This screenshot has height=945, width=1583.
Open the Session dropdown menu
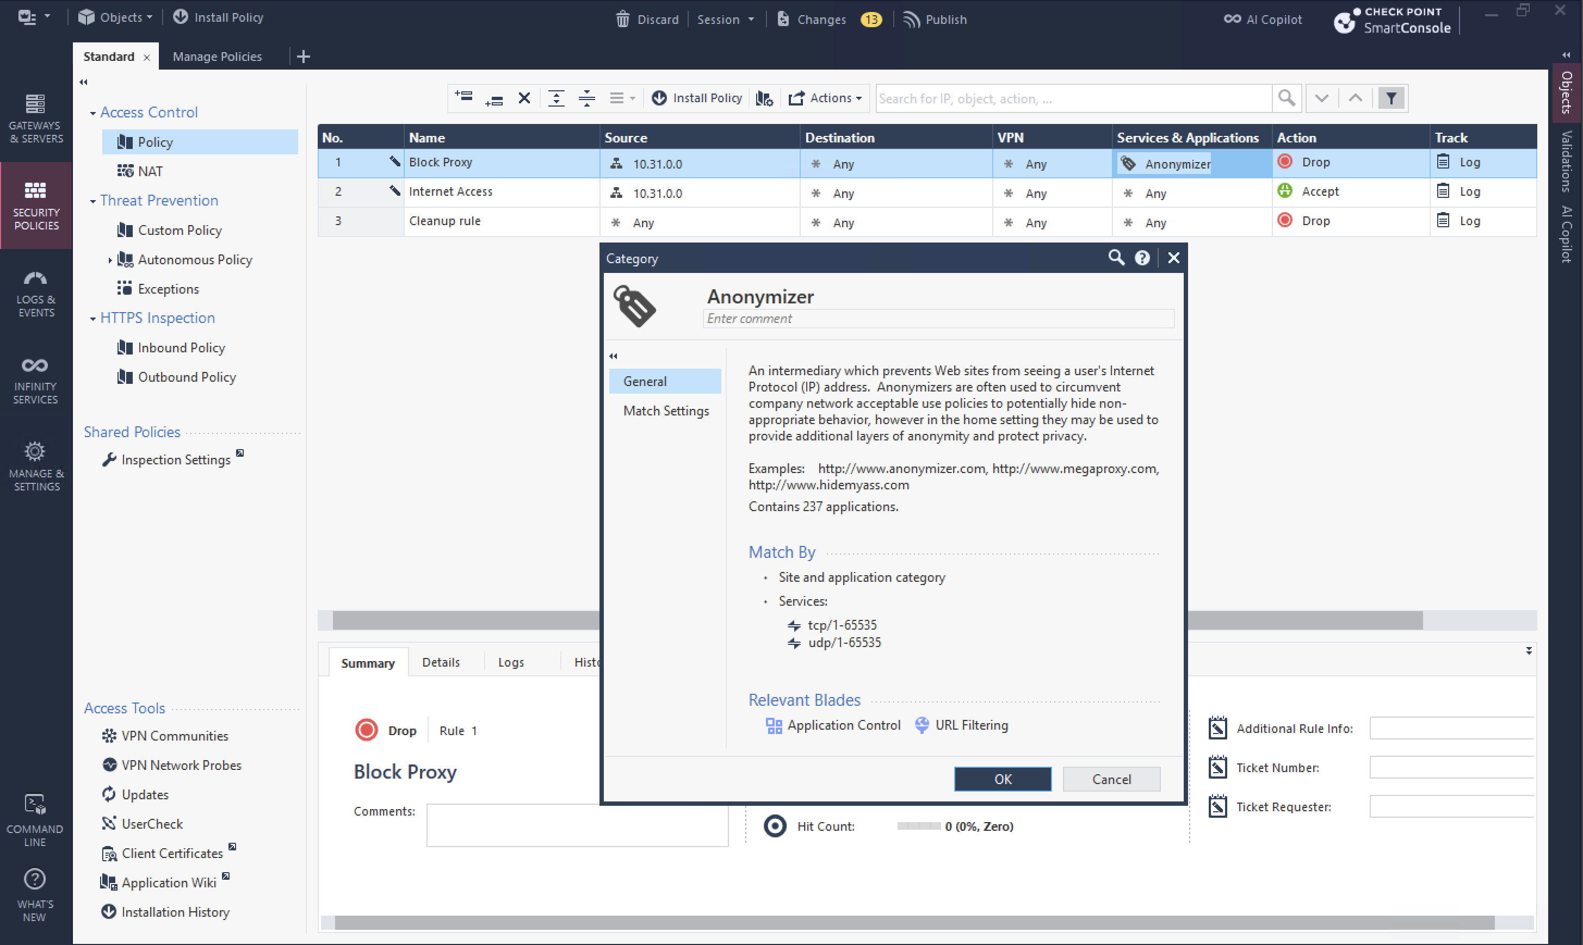coord(725,19)
